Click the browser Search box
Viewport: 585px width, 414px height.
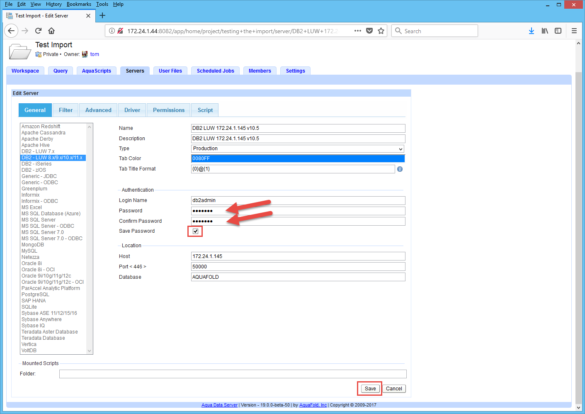435,31
